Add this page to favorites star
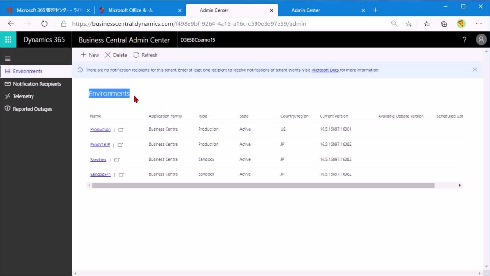The height and width of the screenshot is (276, 490). click(409, 24)
